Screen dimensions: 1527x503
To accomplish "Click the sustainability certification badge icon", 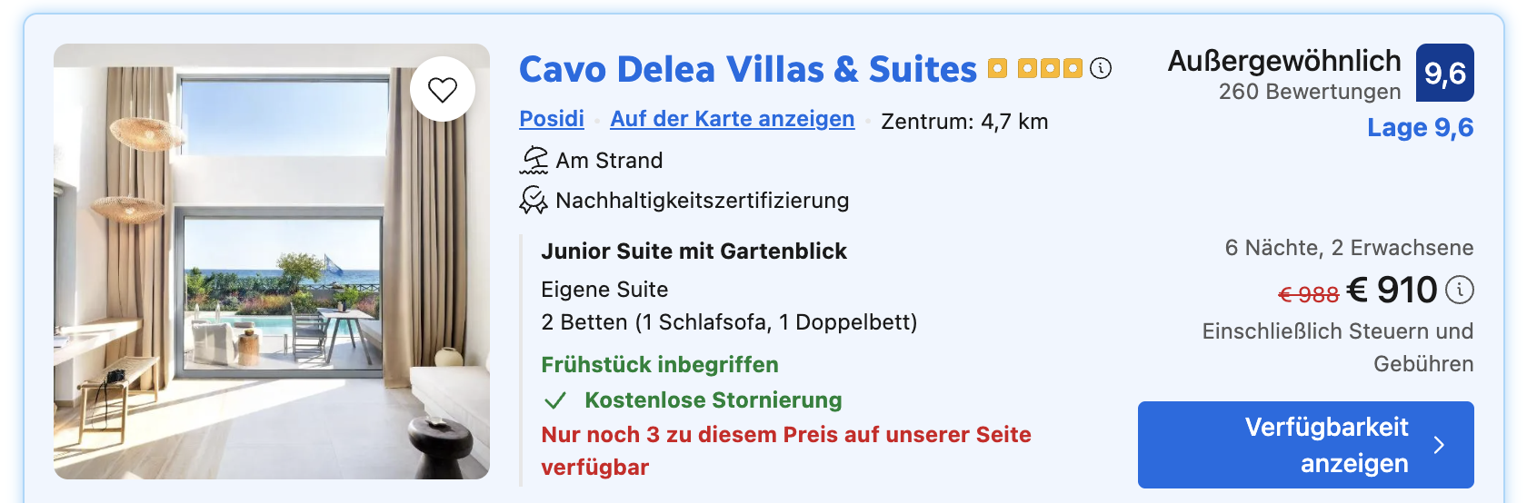I will [534, 200].
